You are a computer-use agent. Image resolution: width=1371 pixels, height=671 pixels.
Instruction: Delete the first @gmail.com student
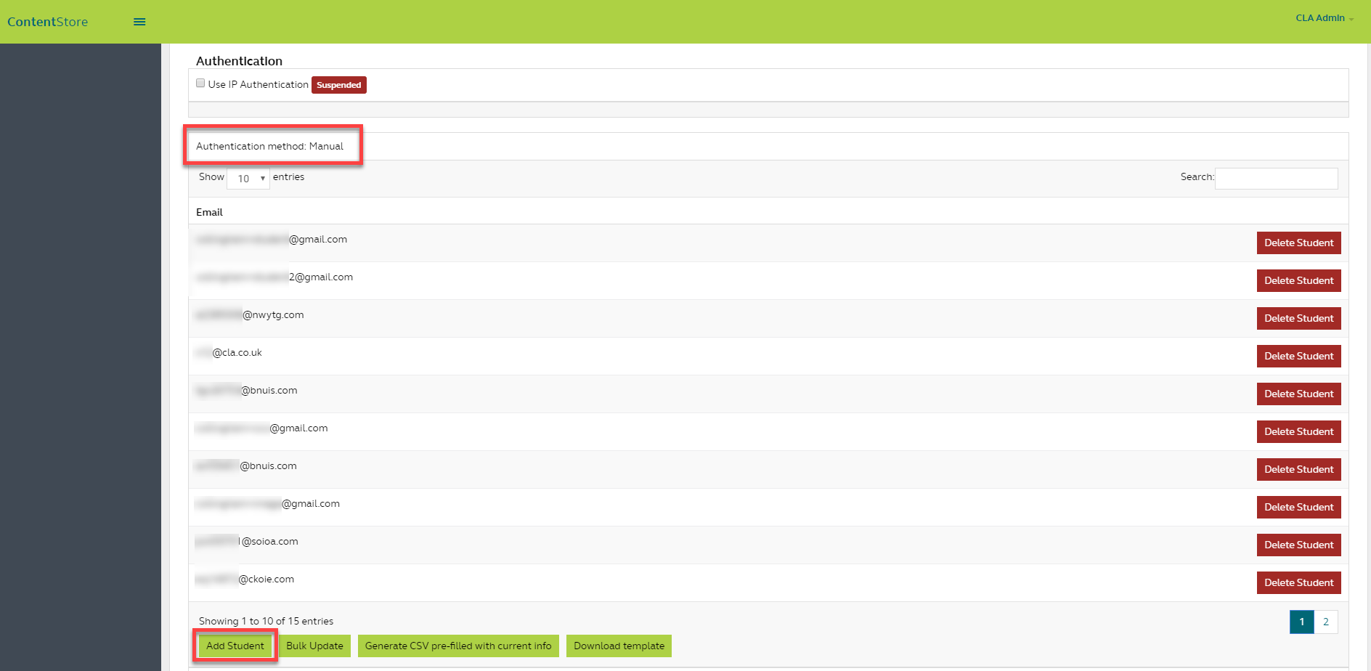(1298, 243)
